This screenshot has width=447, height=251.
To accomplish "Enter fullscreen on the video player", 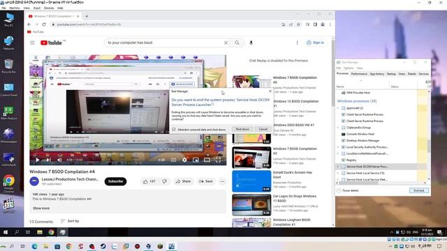I will click(x=218, y=160).
